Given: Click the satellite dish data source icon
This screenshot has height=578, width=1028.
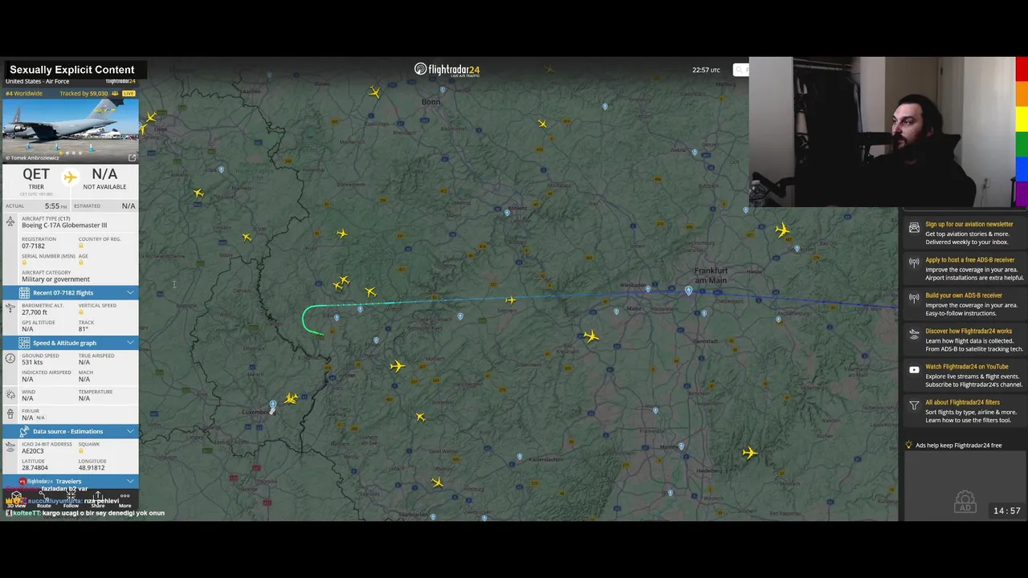Looking at the screenshot, I should click(24, 431).
